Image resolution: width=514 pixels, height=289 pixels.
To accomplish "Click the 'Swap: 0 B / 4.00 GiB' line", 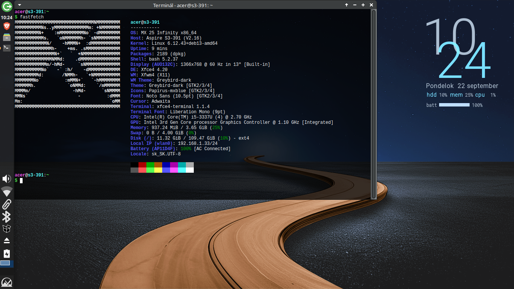I will coord(163,133).
